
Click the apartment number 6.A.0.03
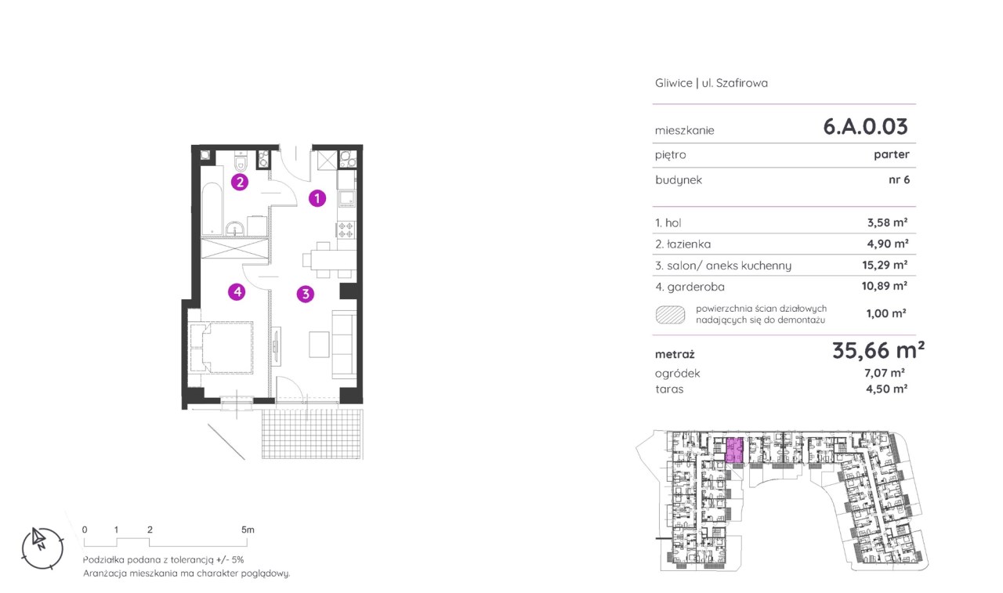click(x=865, y=126)
